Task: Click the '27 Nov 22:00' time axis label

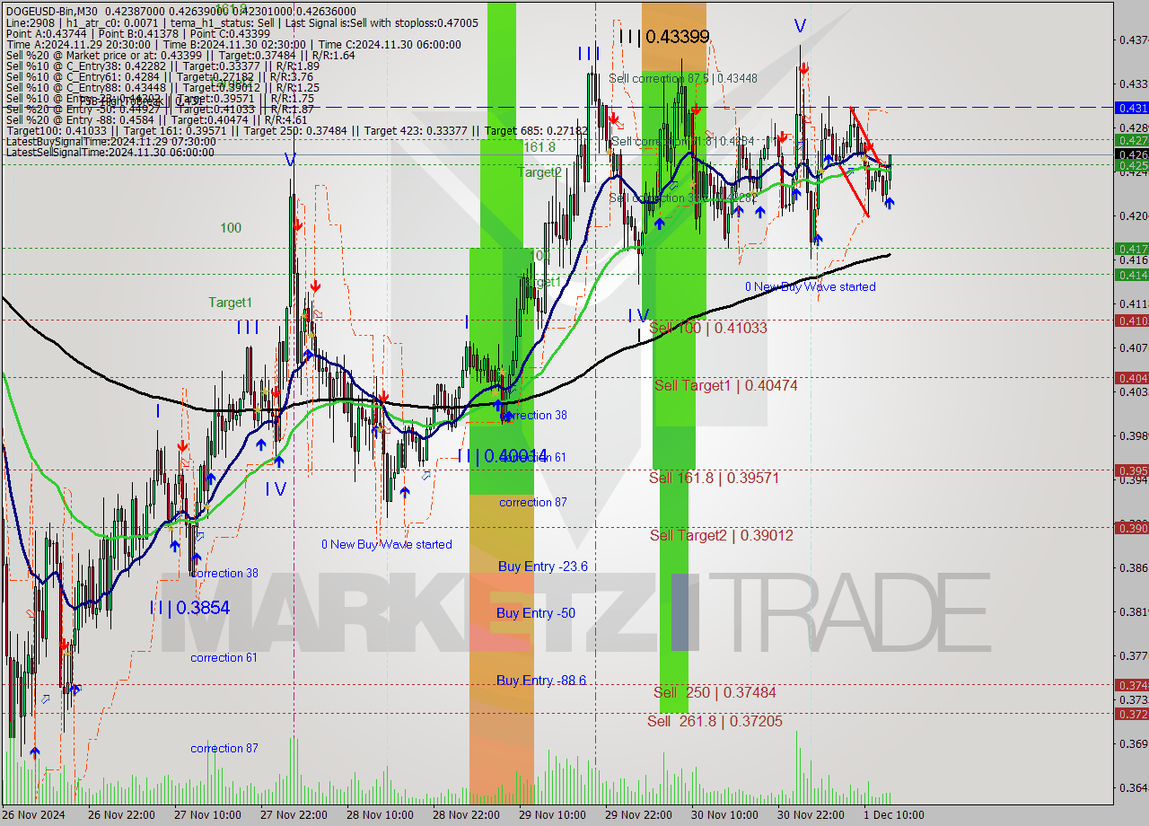Action: point(294,815)
